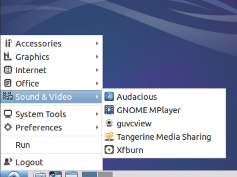The height and width of the screenshot is (177, 237).
Task: Open file manager from taskbar folder icon
Action: [x=40, y=174]
